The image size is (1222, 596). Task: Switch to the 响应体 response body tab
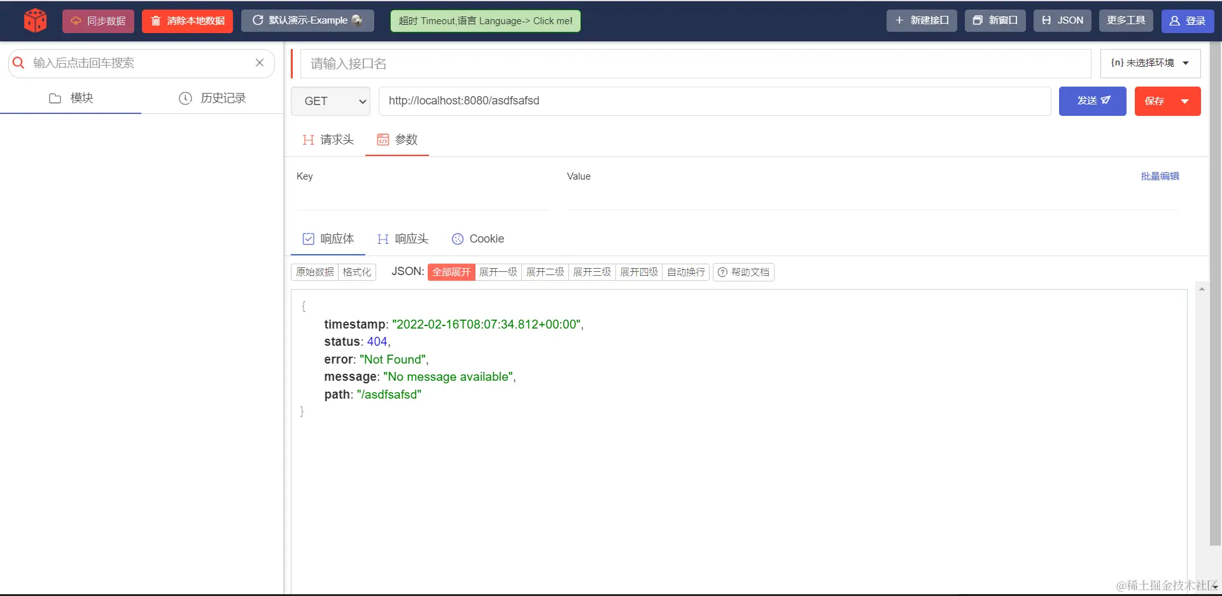tap(328, 239)
